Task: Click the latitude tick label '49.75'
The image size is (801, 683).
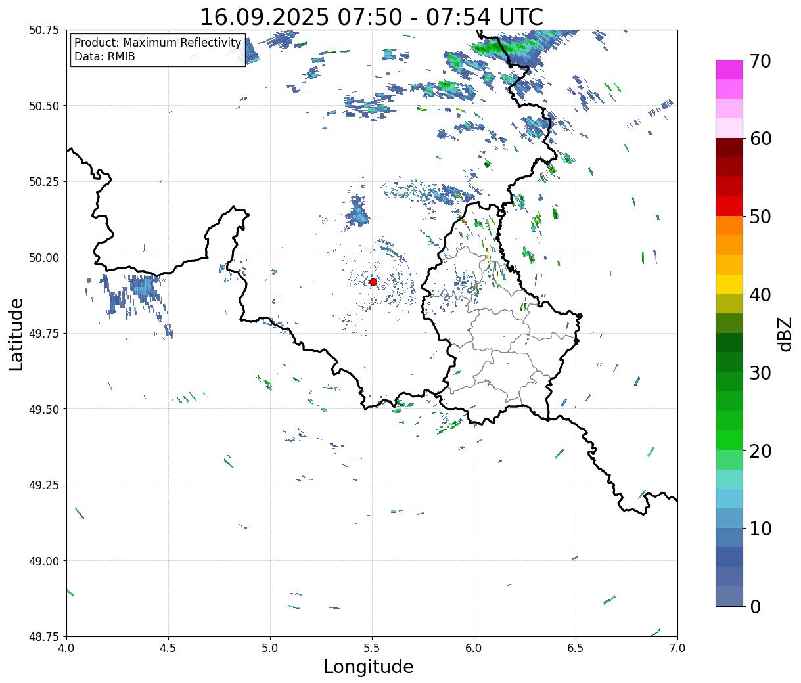Action: pos(44,334)
